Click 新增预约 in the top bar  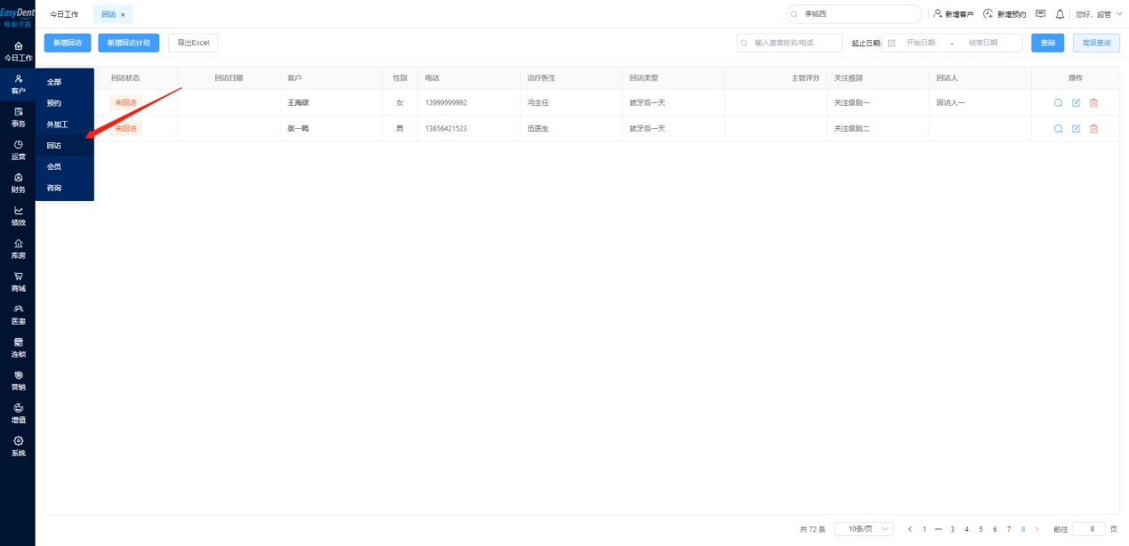point(1004,14)
